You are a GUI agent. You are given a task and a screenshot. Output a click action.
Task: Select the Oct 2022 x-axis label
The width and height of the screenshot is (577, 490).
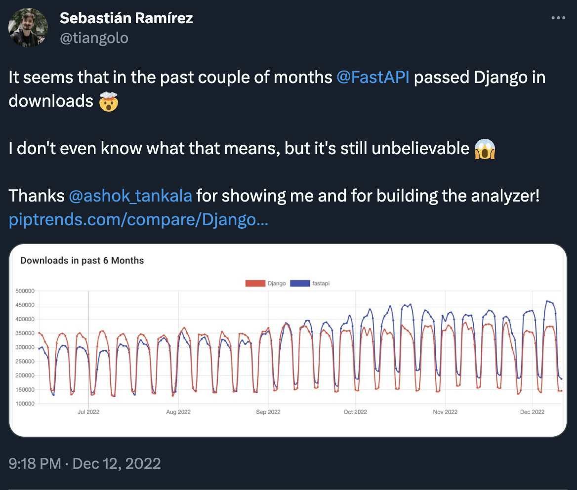(355, 411)
